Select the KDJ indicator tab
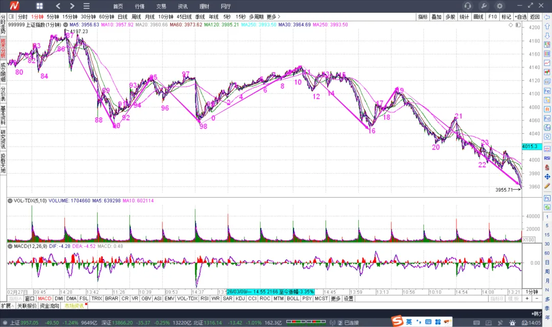The width and height of the screenshot is (552, 327). pos(240,298)
